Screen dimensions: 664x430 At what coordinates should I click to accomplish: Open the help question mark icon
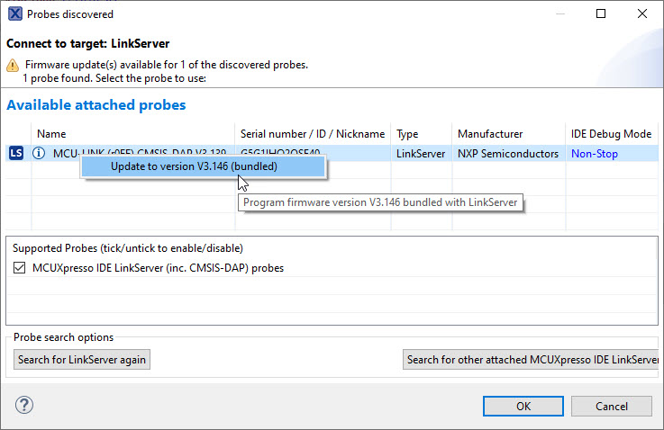(x=24, y=405)
